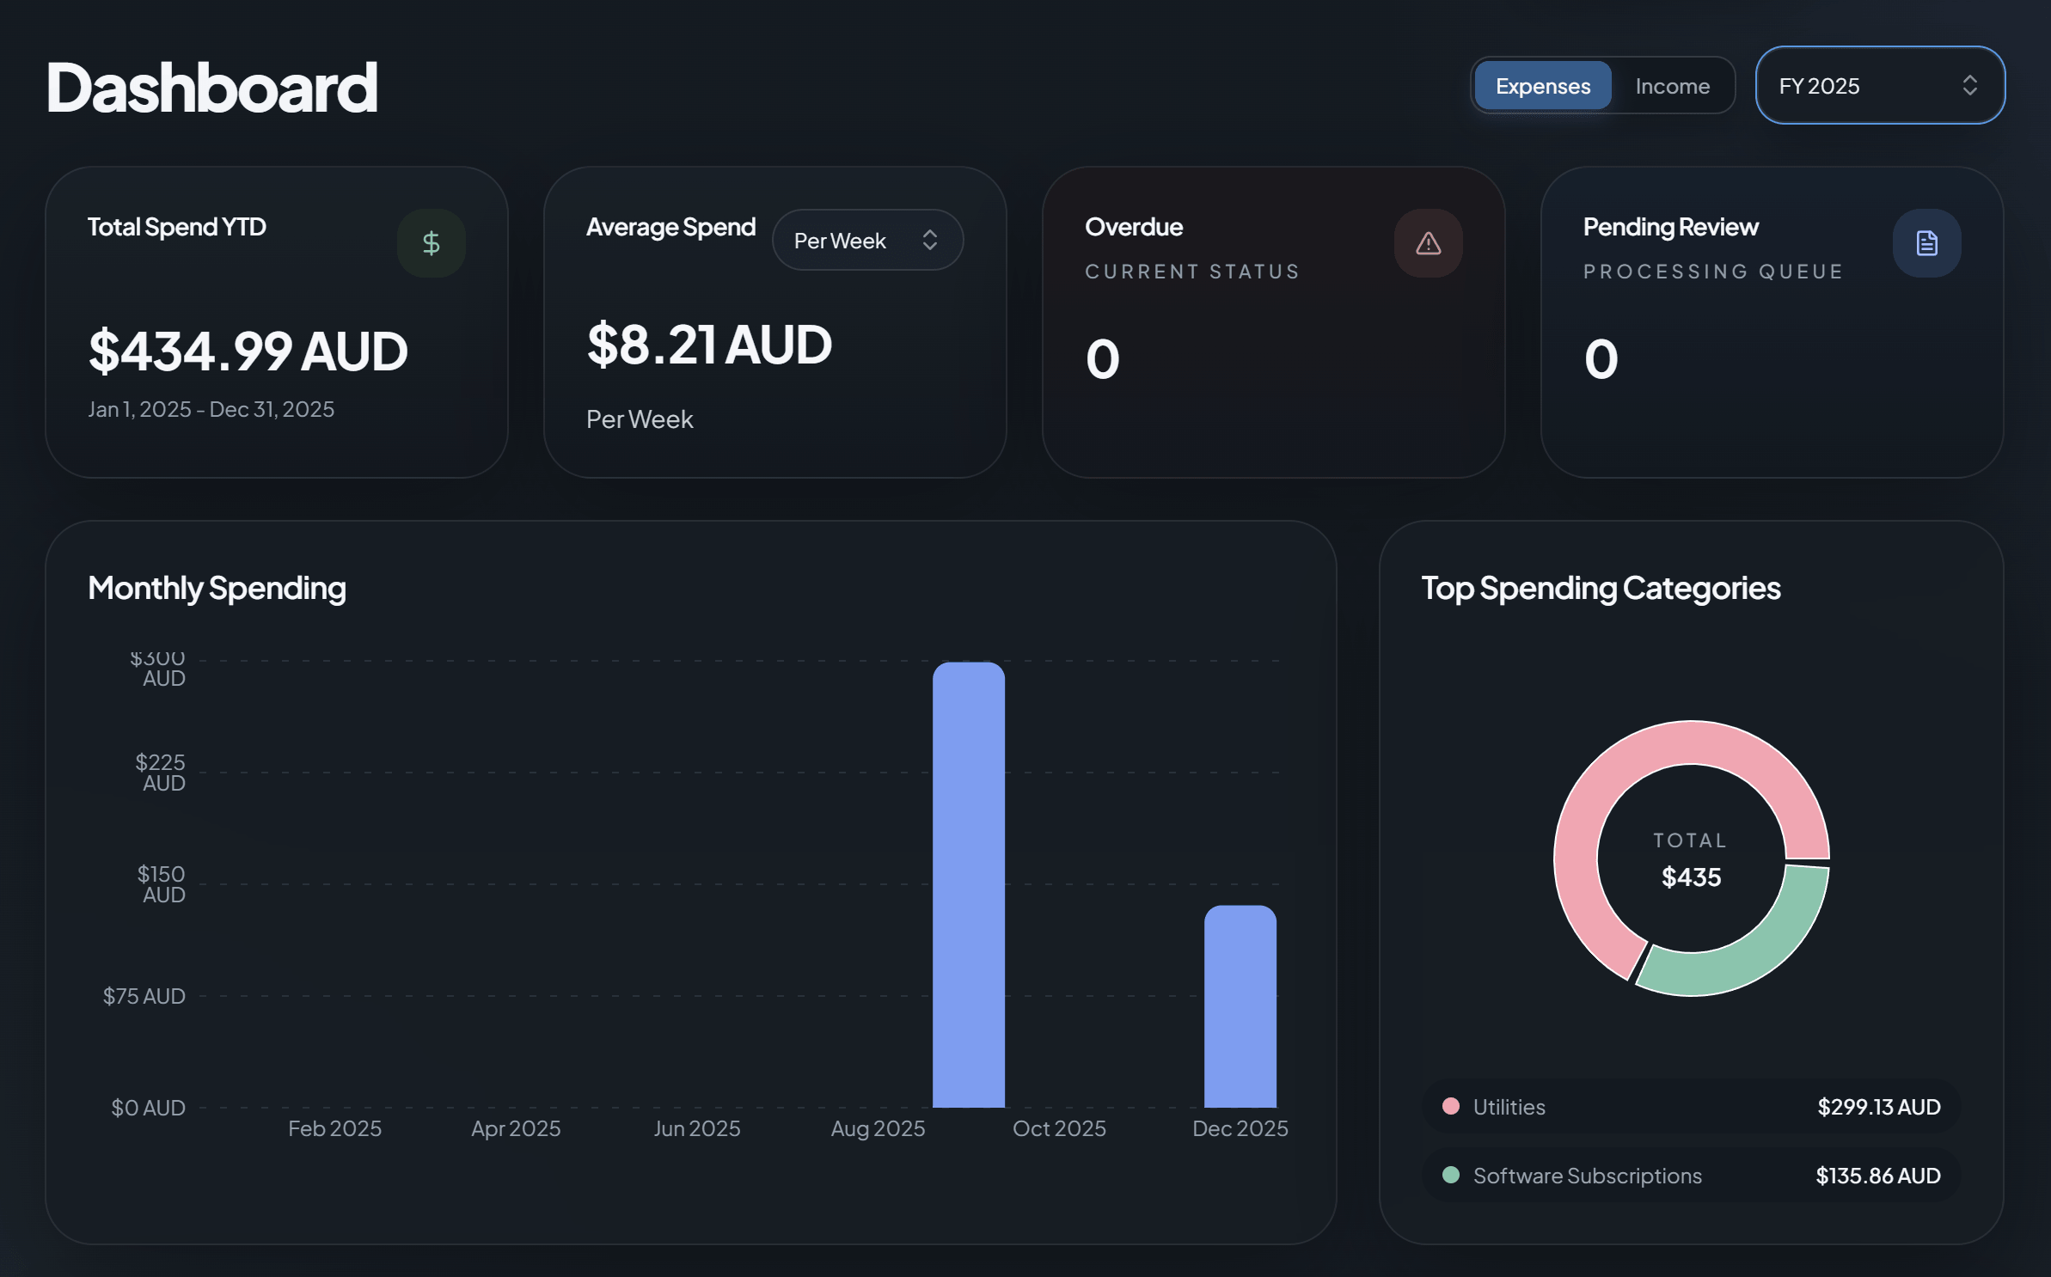Click the TOTAL $435 center of the donut chart
The width and height of the screenshot is (2051, 1277).
(1690, 859)
